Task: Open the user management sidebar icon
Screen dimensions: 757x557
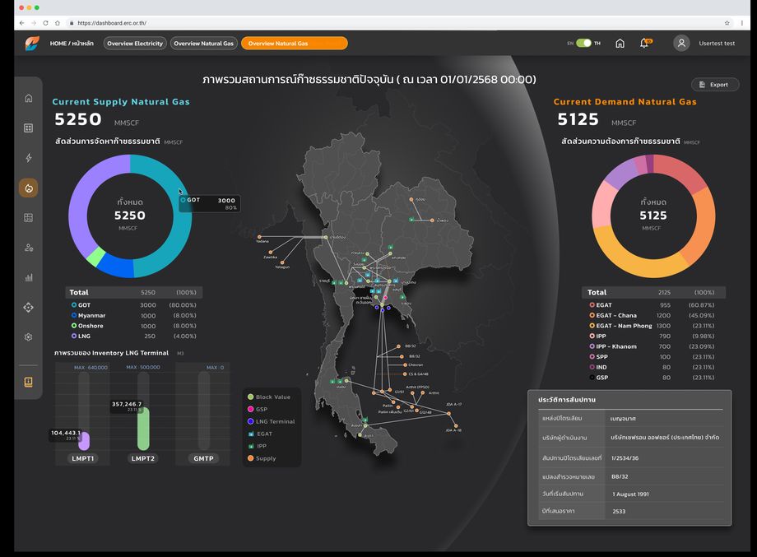Action: [x=29, y=248]
